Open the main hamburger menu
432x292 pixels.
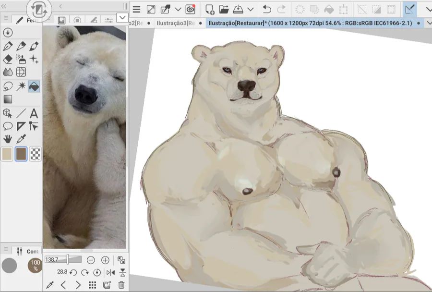[x=136, y=10]
